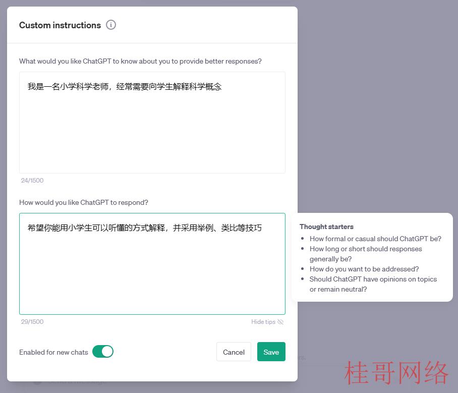Focus the 'know about you' text box
This screenshot has width=458, height=393.
click(x=152, y=123)
